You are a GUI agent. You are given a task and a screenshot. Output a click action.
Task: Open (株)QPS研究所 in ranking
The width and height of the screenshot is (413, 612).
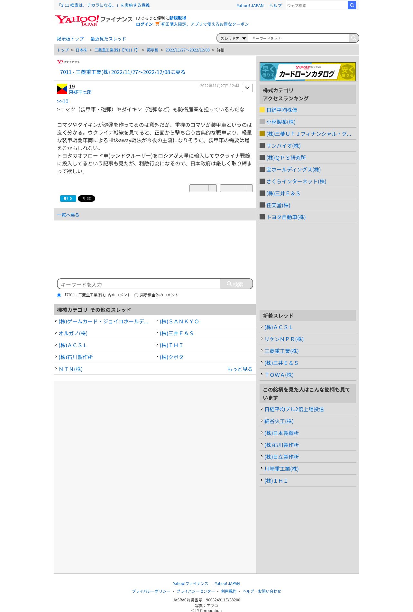286,158
